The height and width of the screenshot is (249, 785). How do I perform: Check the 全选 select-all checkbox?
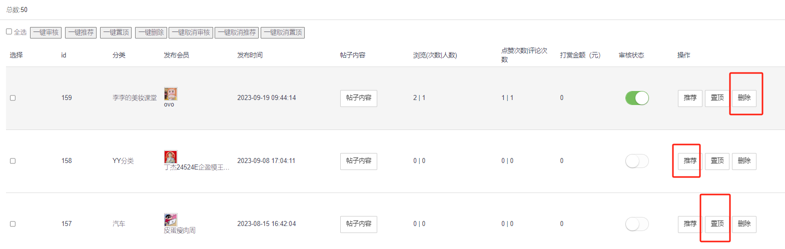[9, 31]
